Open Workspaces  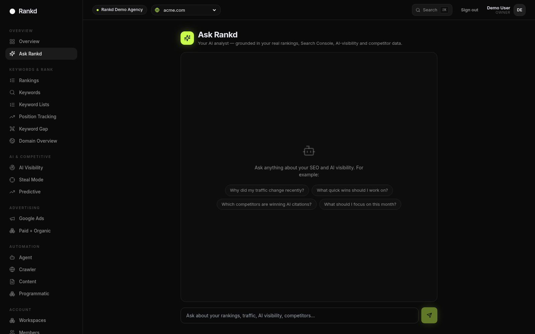pyautogui.click(x=41, y=320)
